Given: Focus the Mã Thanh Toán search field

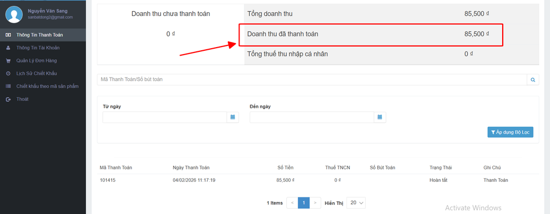Looking at the screenshot, I should pos(312,80).
